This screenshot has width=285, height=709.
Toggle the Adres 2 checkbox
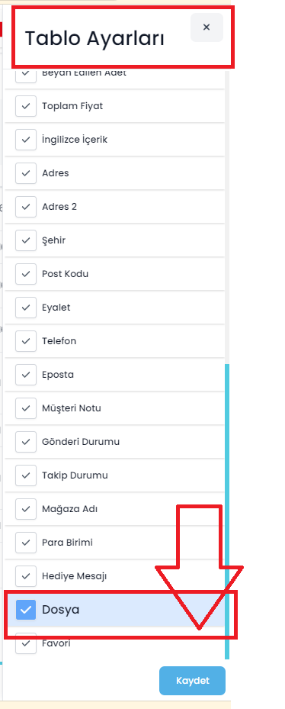pyautogui.click(x=26, y=207)
